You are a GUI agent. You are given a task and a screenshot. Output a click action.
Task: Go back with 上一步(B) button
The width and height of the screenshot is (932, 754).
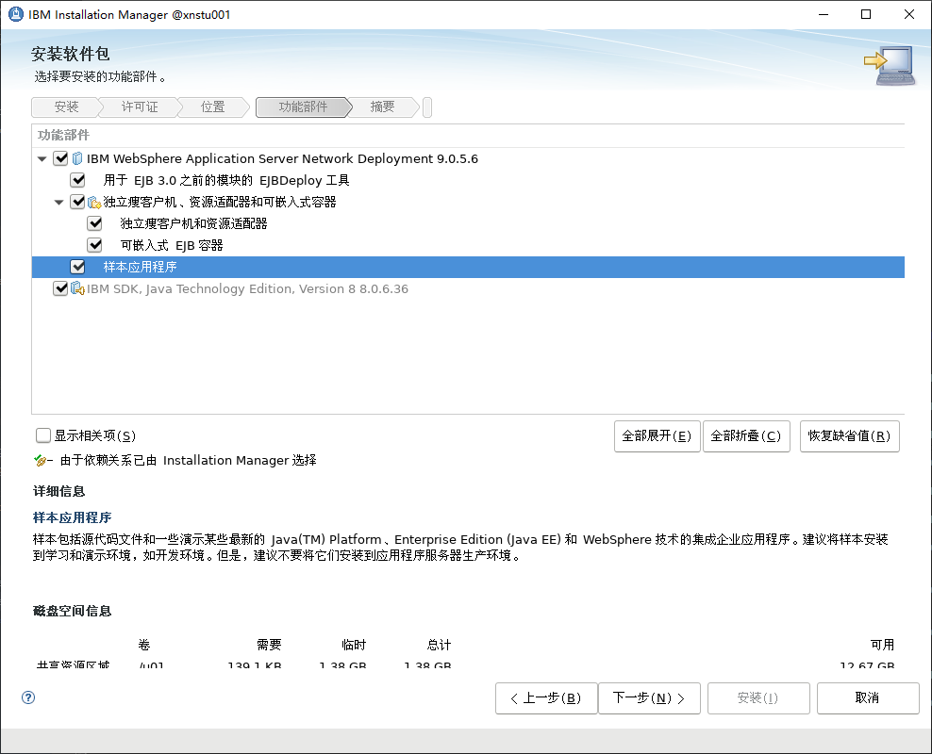[546, 698]
